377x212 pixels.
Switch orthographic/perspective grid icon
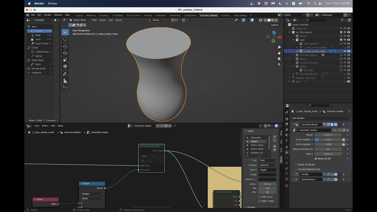279,64
